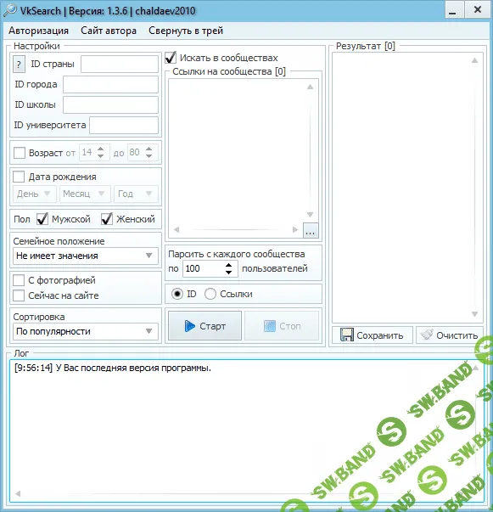Uncheck the Мужской gender checkbox
The image size is (493, 512).
coord(42,219)
